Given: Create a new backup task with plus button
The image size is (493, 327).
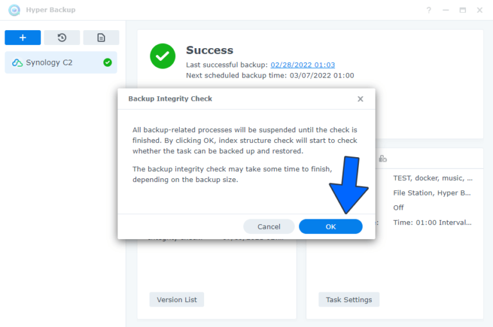Looking at the screenshot, I should point(22,38).
